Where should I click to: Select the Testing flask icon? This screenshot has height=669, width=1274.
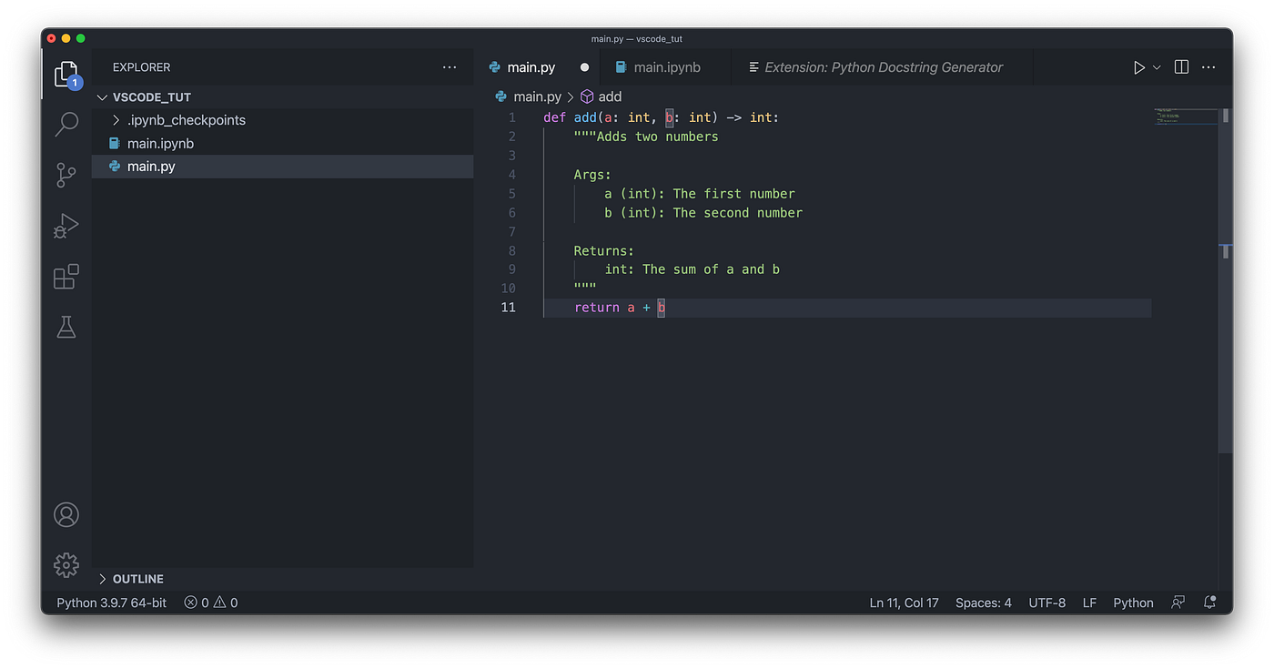tap(66, 327)
